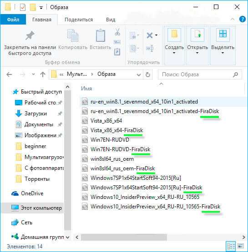Viewport: 248px width, 252px height.
Task: Expand the Создать dropdown
Action: (174, 41)
